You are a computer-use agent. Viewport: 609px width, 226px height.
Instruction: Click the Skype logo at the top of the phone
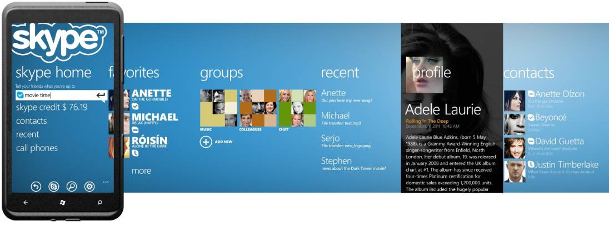click(x=59, y=42)
